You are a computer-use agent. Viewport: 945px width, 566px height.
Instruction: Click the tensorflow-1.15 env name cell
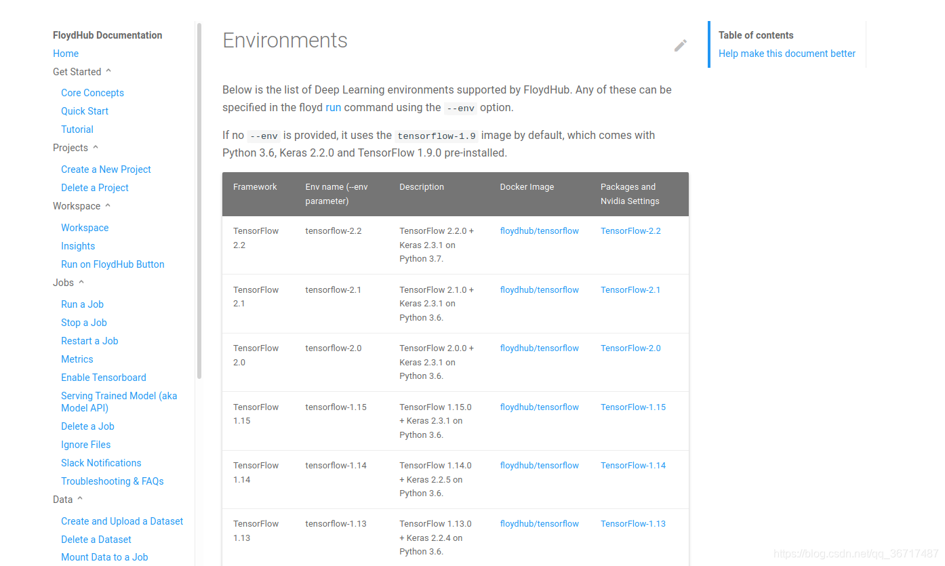(336, 407)
